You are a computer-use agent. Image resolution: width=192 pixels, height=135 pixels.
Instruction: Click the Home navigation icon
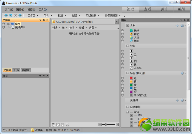coord(6,15)
